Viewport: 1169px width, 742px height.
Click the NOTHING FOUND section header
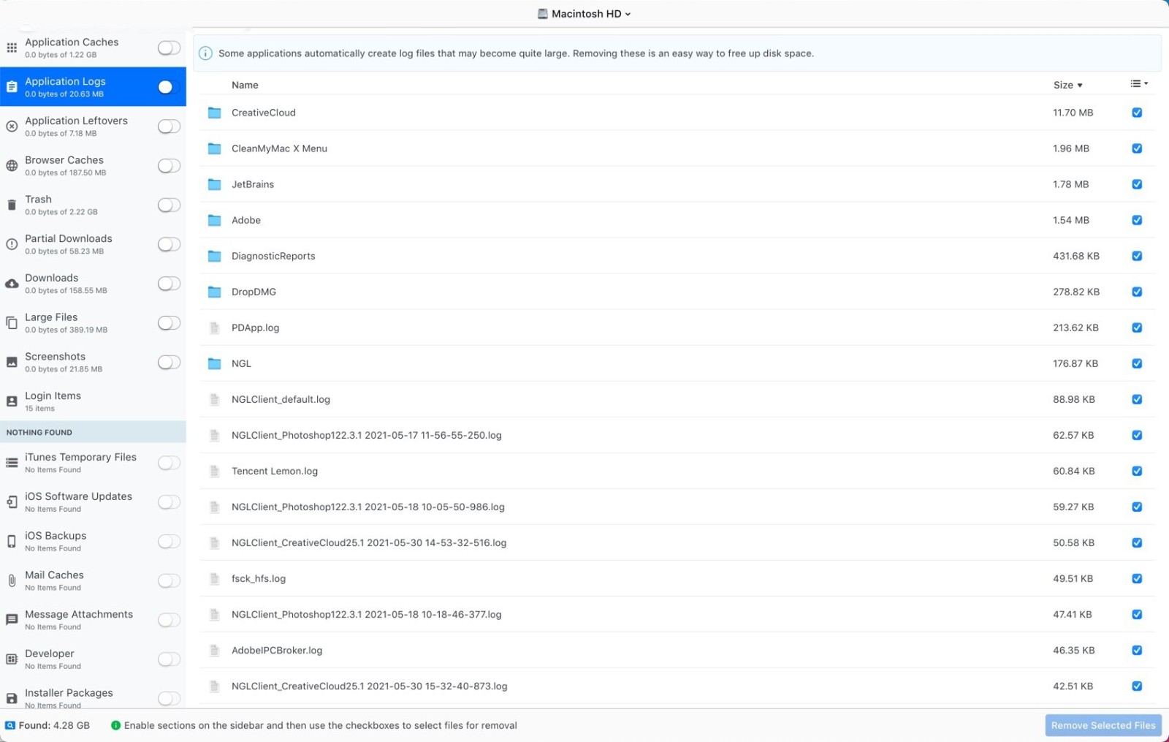pos(93,432)
